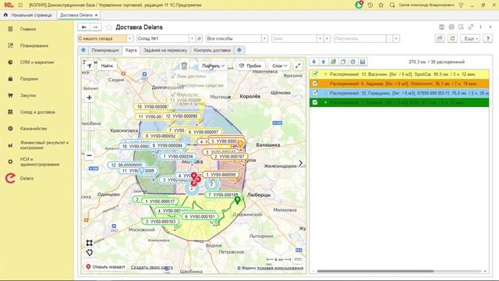Move route up arrow in routes toolbar
This screenshot has width=499, height=281.
click(x=324, y=62)
